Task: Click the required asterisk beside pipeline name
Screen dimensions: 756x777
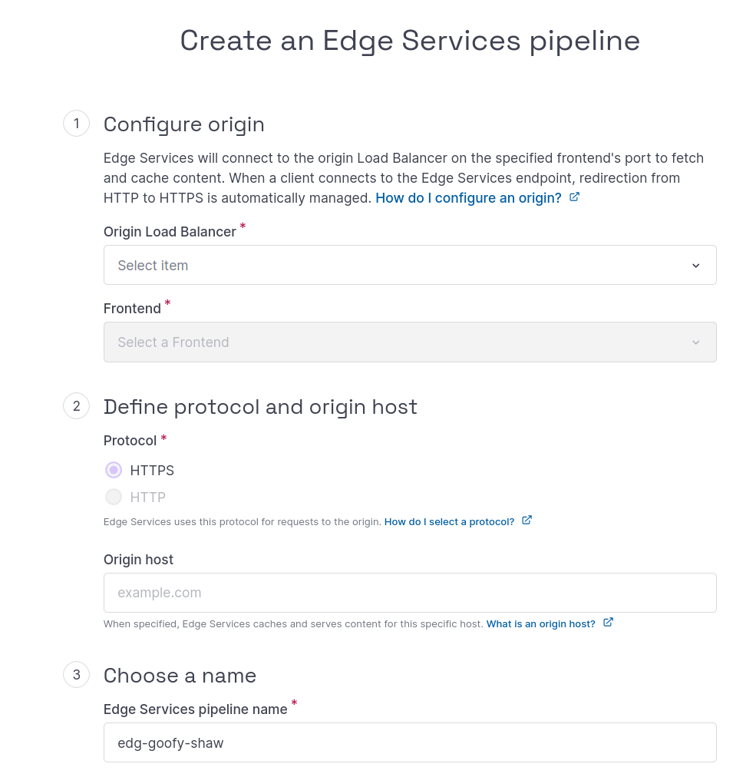Action: (293, 704)
